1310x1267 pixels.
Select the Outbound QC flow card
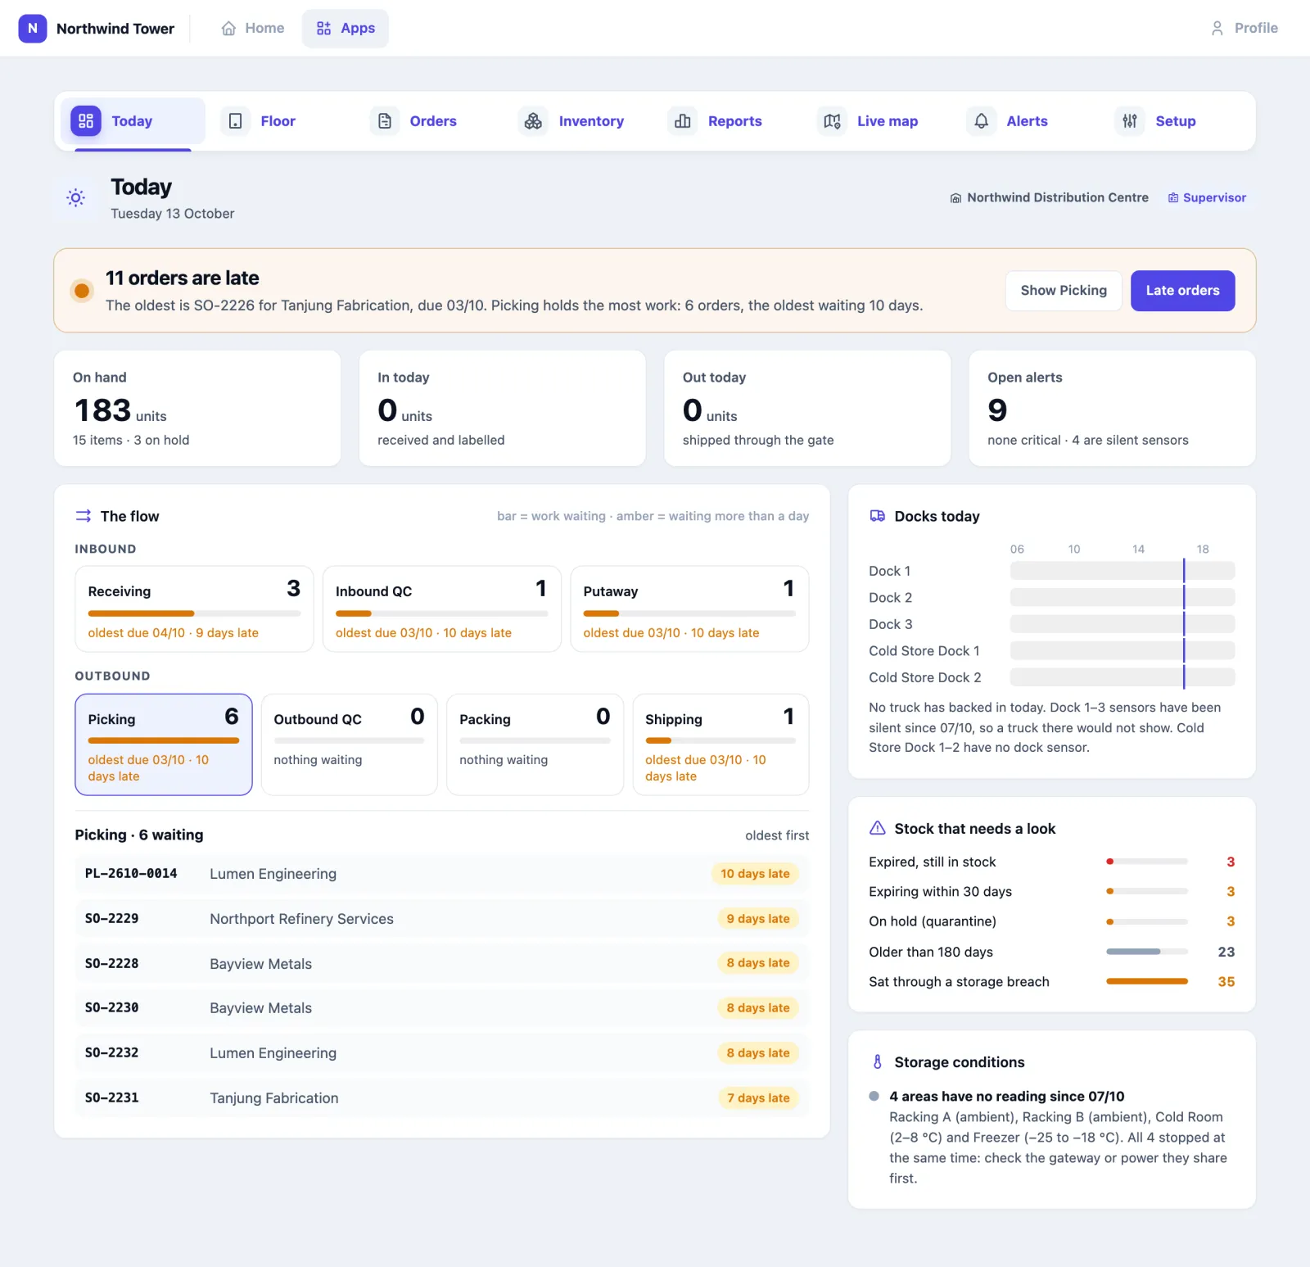[349, 744]
